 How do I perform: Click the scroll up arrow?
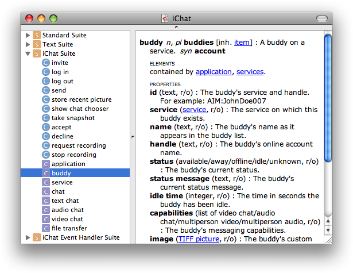coord(328,221)
